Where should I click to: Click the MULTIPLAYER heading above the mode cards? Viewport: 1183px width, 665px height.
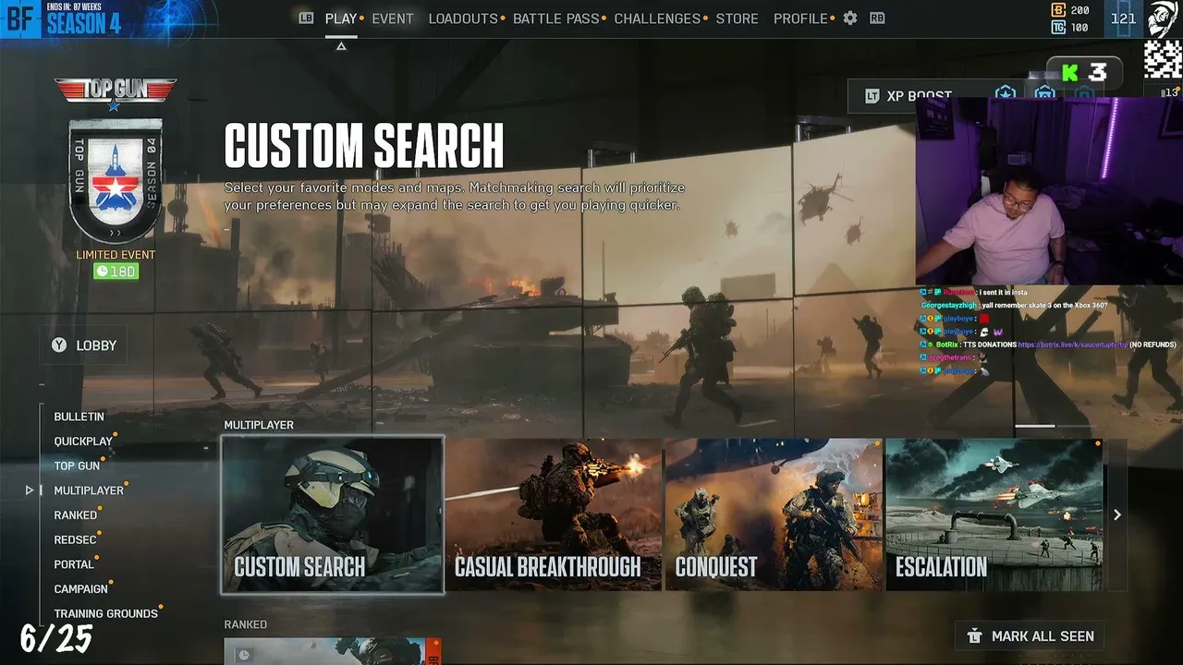(259, 425)
